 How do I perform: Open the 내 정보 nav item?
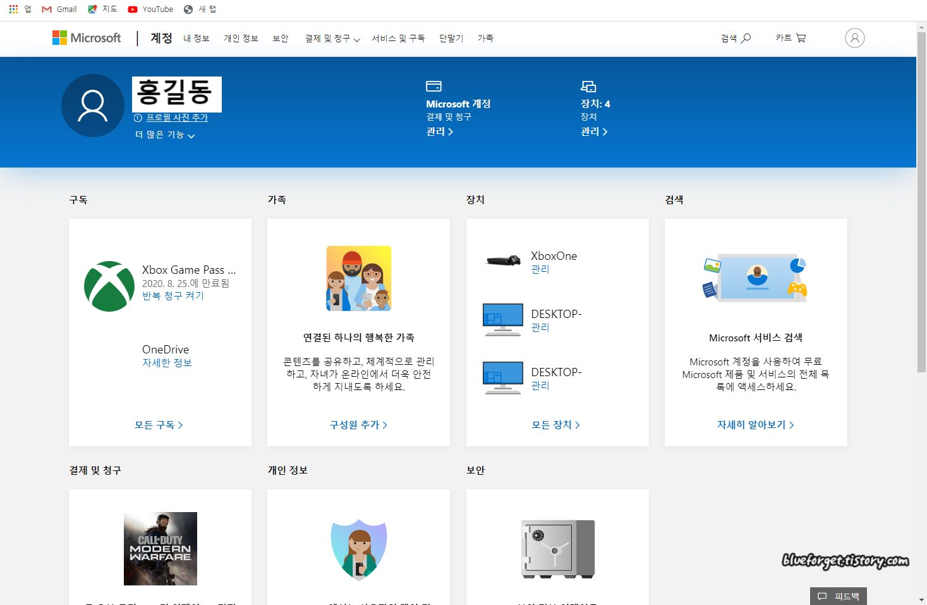click(196, 39)
